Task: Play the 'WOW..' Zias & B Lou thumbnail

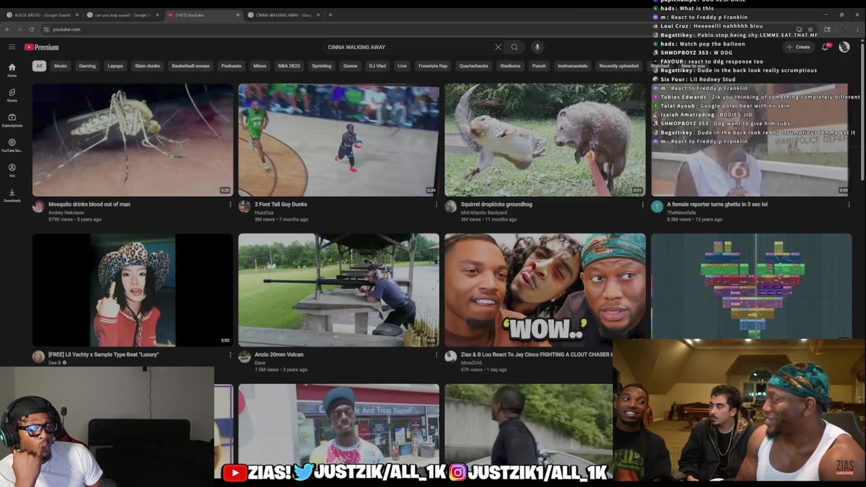Action: click(x=545, y=290)
